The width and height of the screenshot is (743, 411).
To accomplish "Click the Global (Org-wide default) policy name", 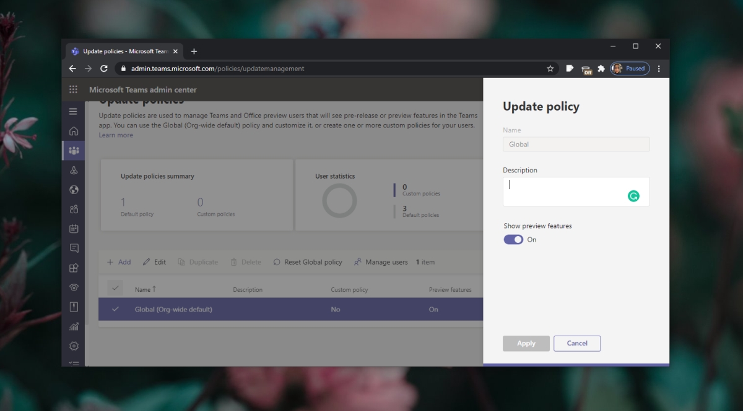I will 173,309.
